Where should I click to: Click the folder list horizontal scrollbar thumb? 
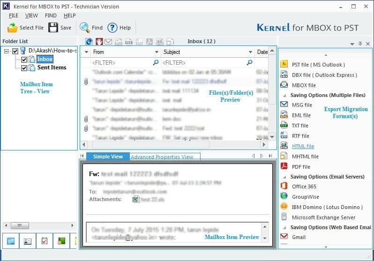coord(20,225)
